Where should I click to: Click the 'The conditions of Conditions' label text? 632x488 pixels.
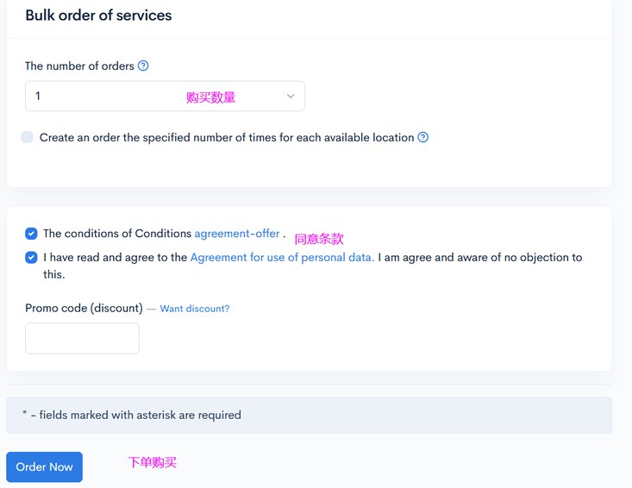(x=117, y=234)
